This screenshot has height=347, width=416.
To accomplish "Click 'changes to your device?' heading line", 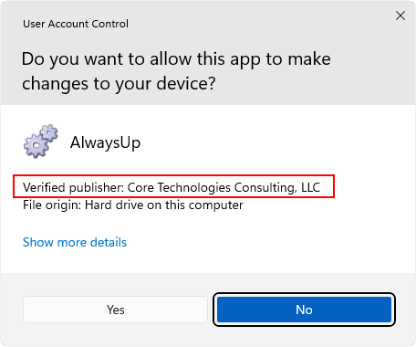I will click(x=119, y=84).
